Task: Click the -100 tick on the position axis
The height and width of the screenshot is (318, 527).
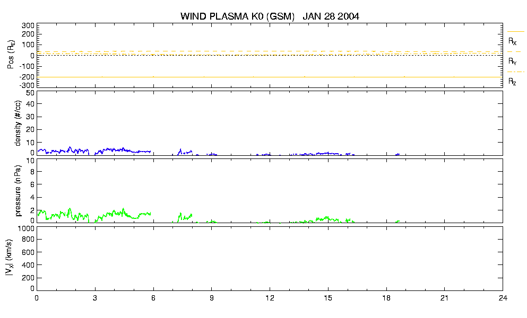Action: [x=27, y=66]
